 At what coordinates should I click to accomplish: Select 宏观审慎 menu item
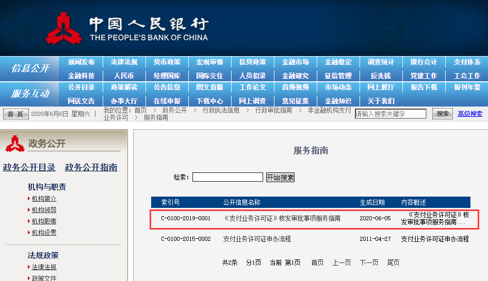(209, 62)
